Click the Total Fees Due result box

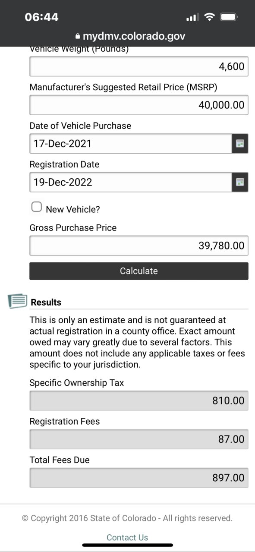tap(139, 478)
